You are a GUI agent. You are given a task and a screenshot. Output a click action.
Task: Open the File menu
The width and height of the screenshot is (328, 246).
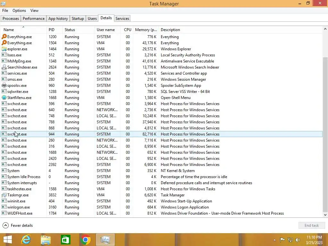tap(5, 11)
